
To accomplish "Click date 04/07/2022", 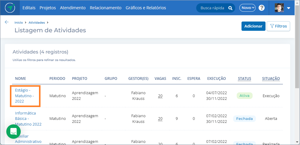I will click(217, 93).
